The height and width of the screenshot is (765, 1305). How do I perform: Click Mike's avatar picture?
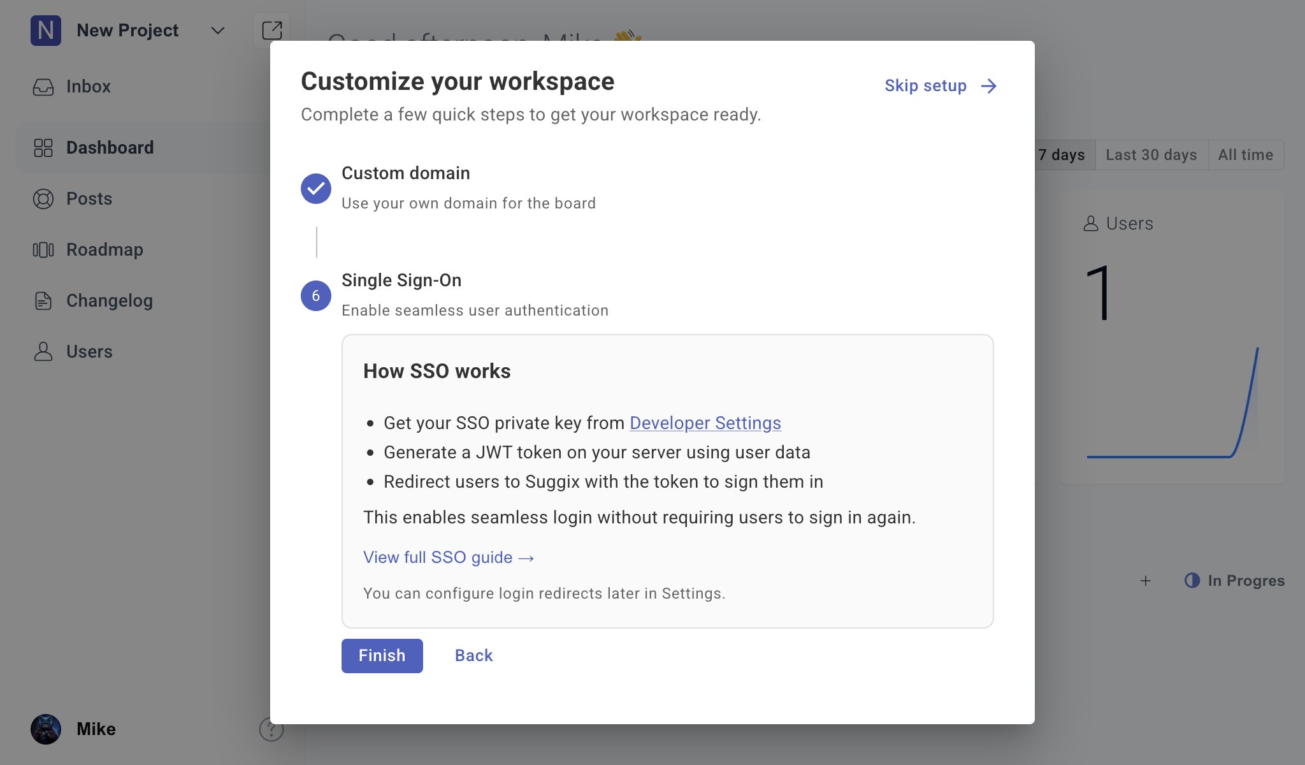[x=46, y=729]
